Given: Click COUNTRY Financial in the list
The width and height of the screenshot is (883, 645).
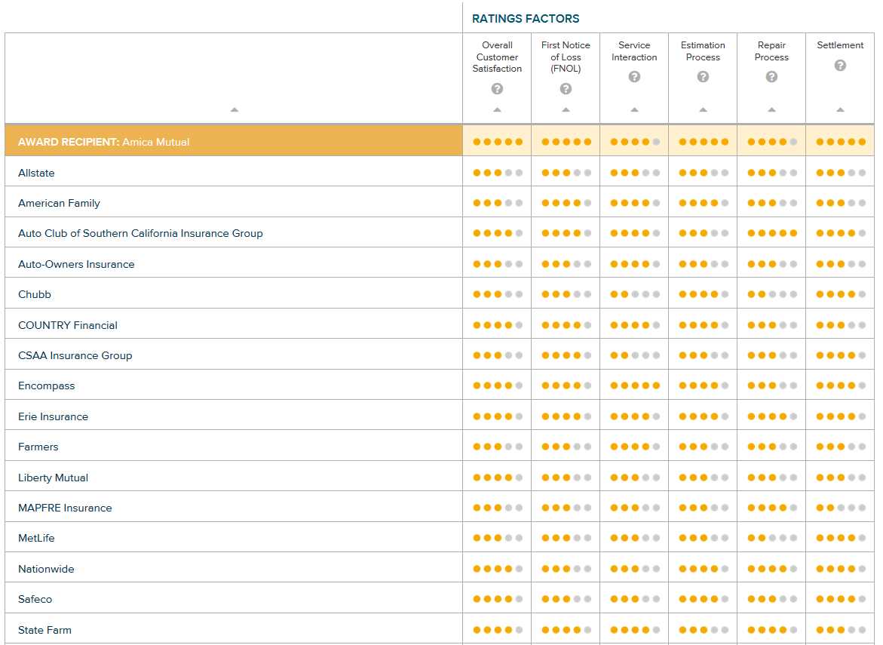Looking at the screenshot, I should coord(68,325).
